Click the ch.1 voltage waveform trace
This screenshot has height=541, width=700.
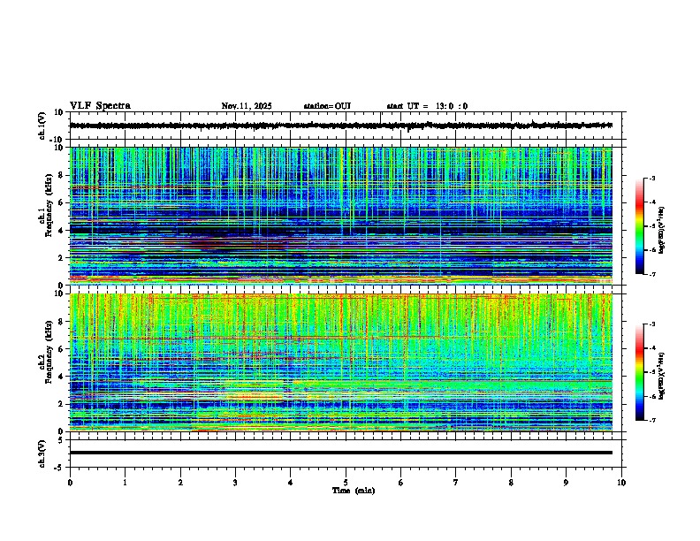coord(341,126)
